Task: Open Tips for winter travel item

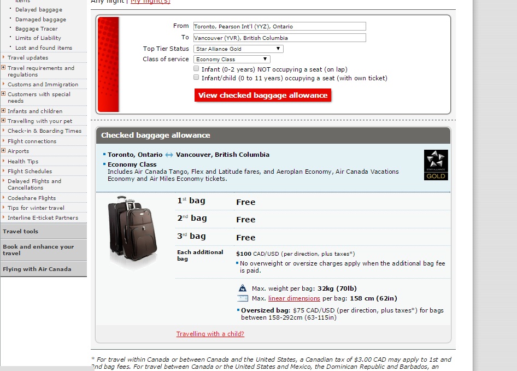Action: 36,208
